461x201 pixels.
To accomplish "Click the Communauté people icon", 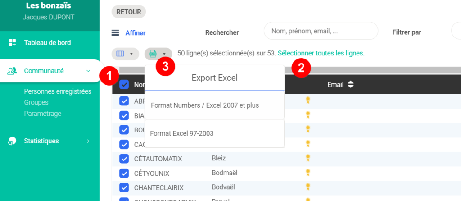I will tap(12, 71).
